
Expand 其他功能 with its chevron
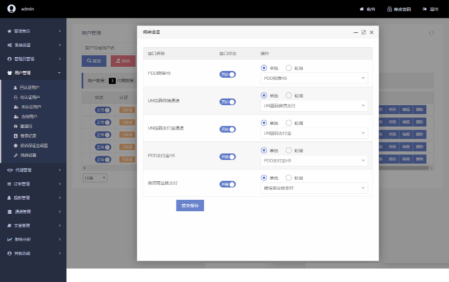tap(60, 254)
